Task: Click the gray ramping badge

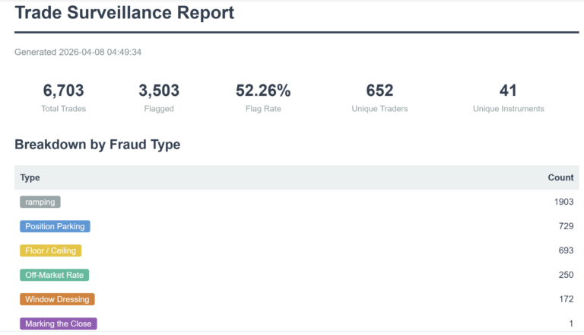Action: coord(40,202)
